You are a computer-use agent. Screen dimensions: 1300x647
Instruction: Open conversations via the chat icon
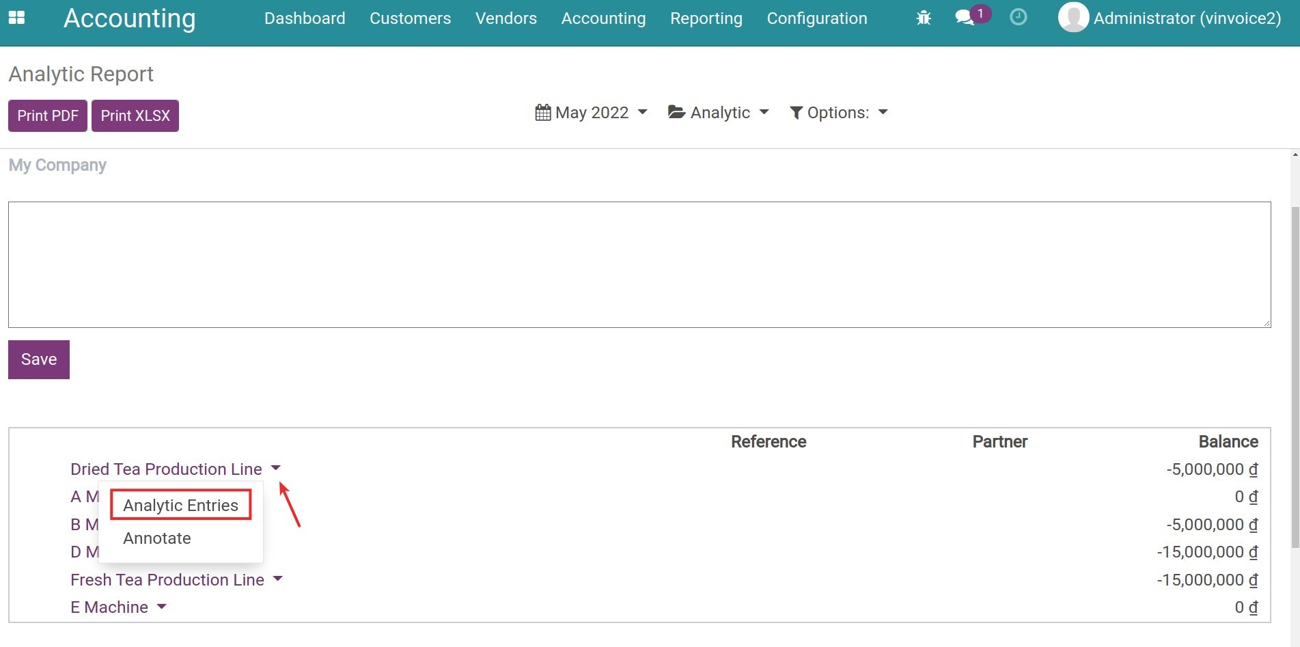click(964, 18)
